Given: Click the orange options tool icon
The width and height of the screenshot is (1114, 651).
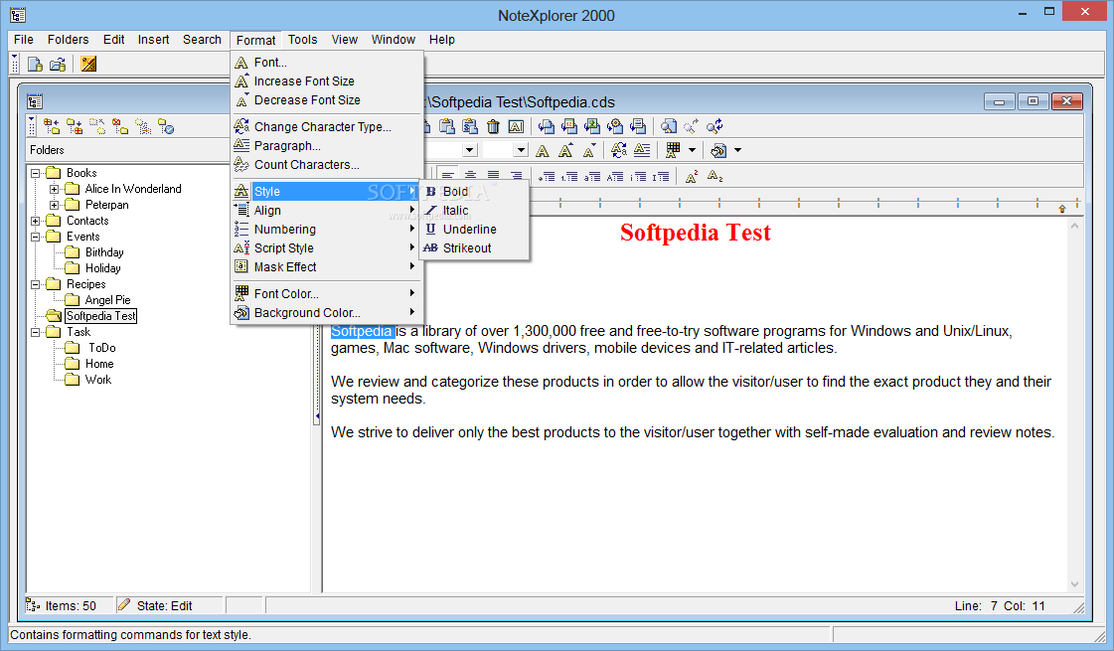Looking at the screenshot, I should (88, 64).
